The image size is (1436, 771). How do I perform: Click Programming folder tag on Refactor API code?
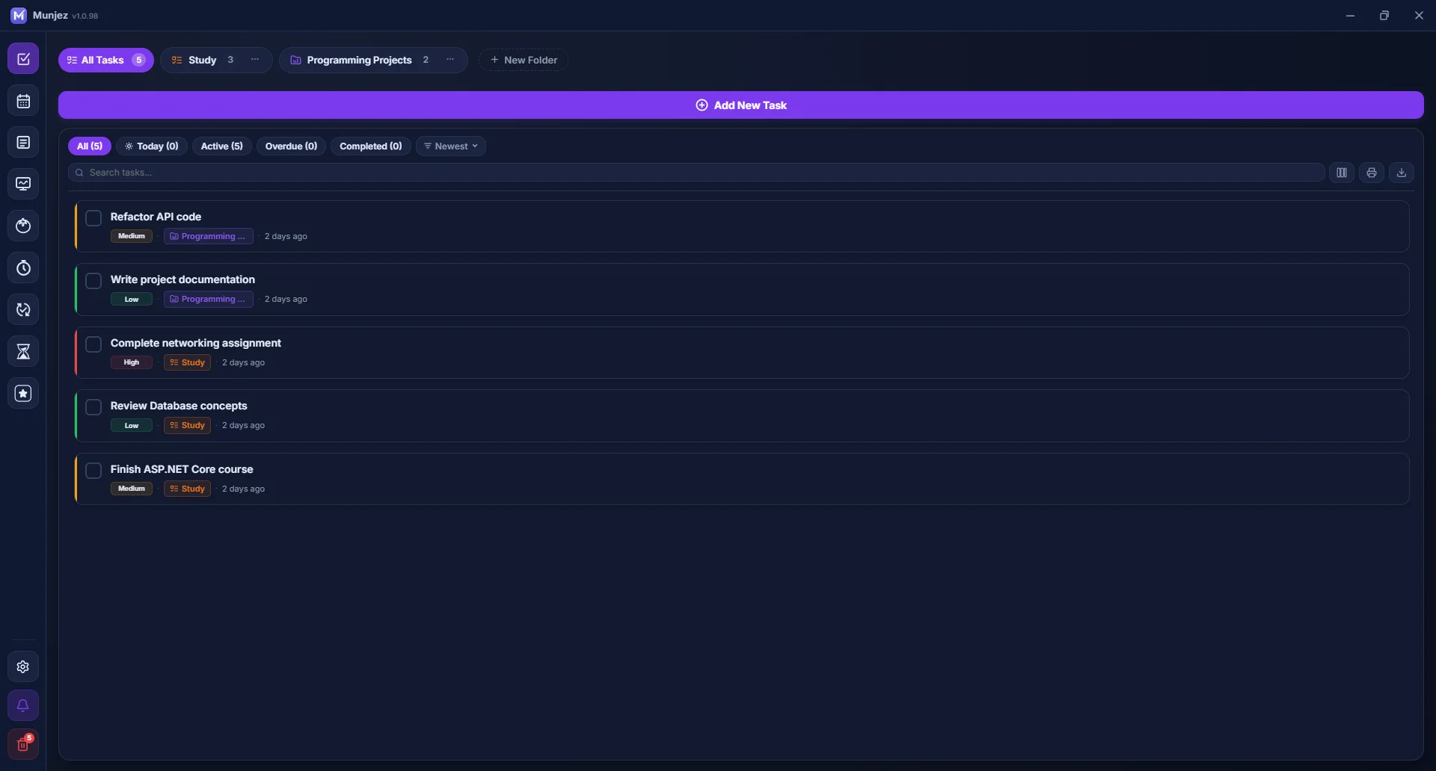point(209,236)
